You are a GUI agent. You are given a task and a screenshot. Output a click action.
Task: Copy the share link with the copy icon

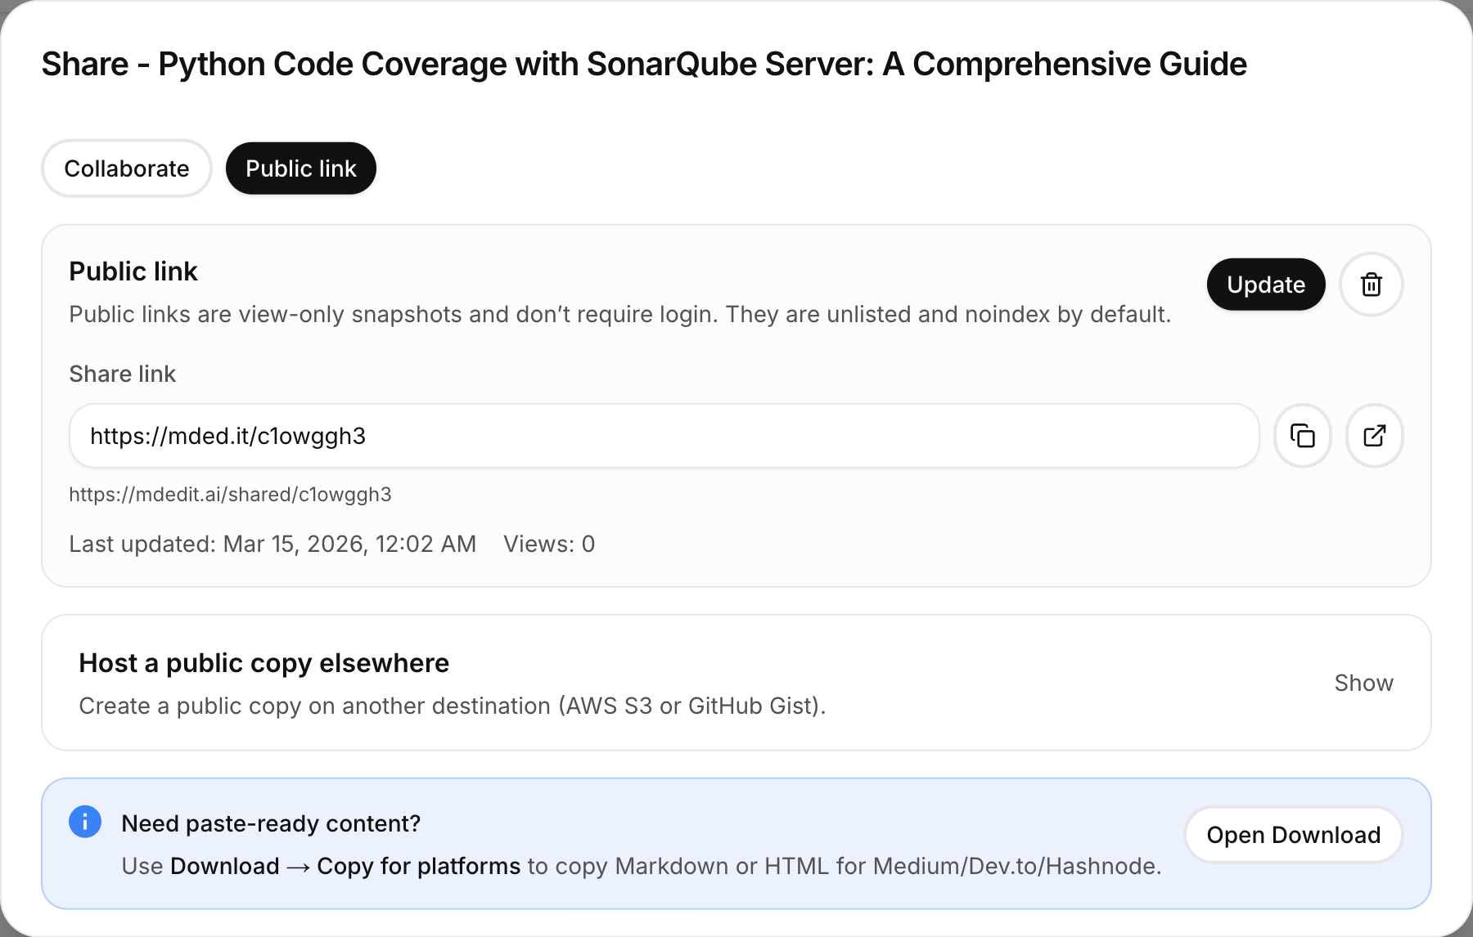tap(1302, 436)
